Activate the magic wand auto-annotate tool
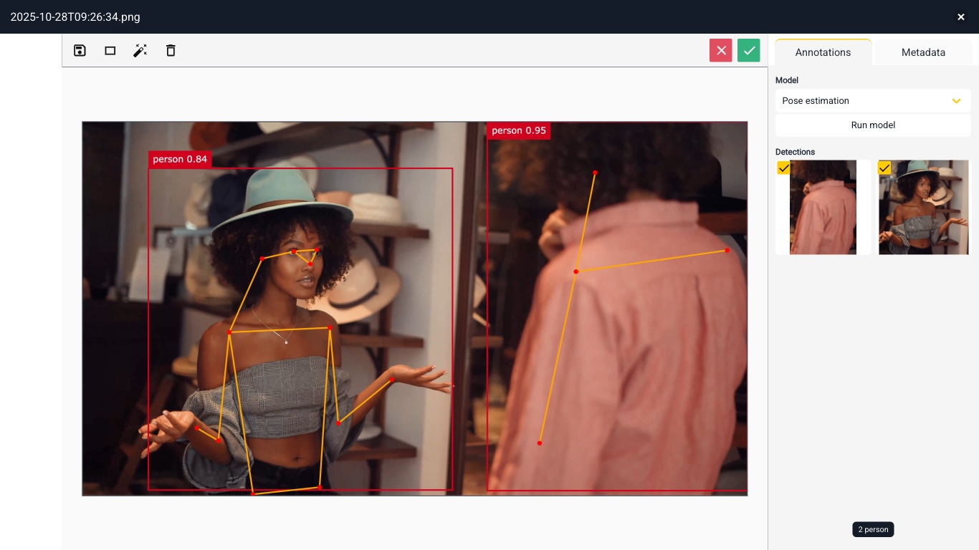979x550 pixels. [140, 51]
